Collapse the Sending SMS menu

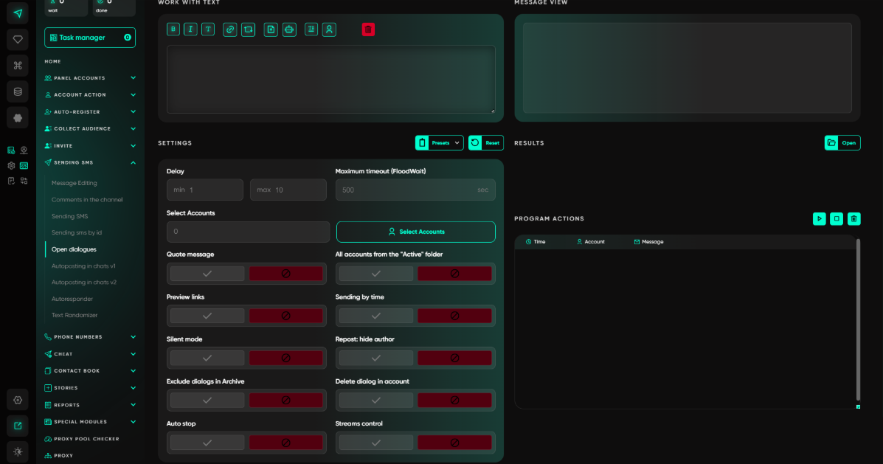pos(90,163)
